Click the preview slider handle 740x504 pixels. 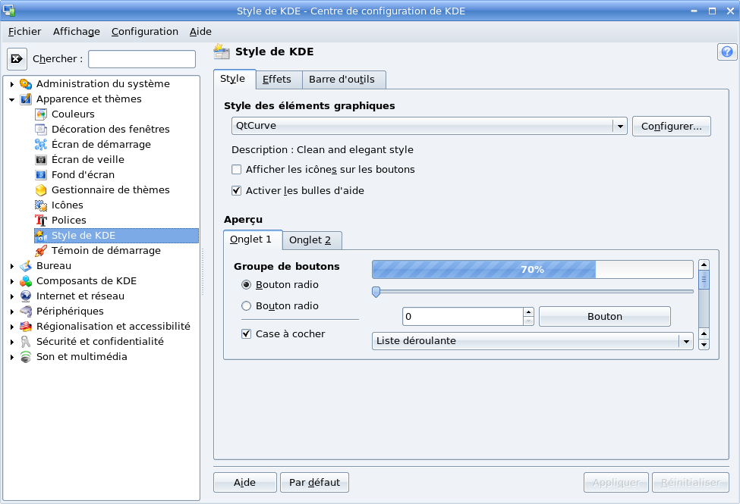(376, 292)
